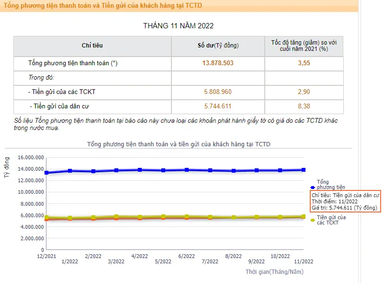Select the blue data point at 4/2022

tap(140, 170)
